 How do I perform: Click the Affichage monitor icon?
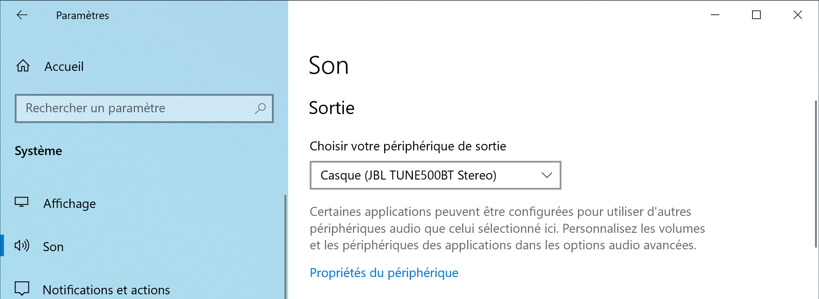[x=22, y=202]
